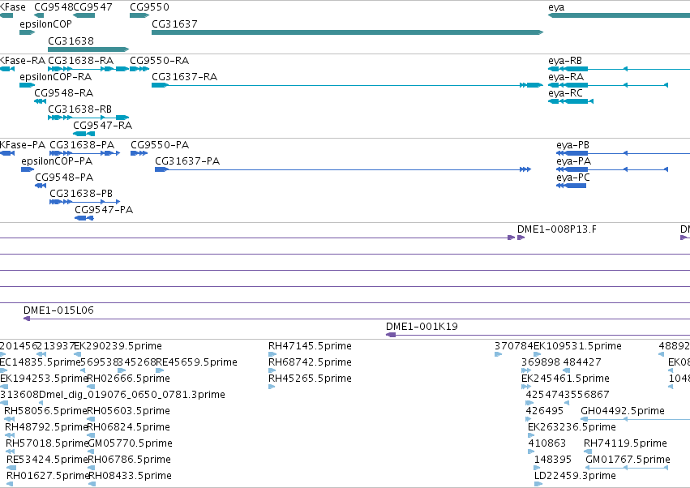Click EST label EK109531.5prime
Viewport: 690px width, 488px height.
pyautogui.click(x=577, y=345)
